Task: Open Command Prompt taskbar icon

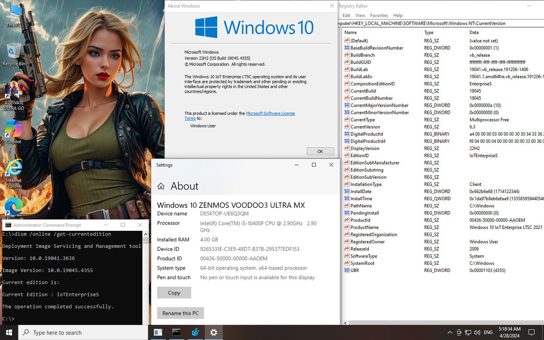Action: (x=176, y=332)
